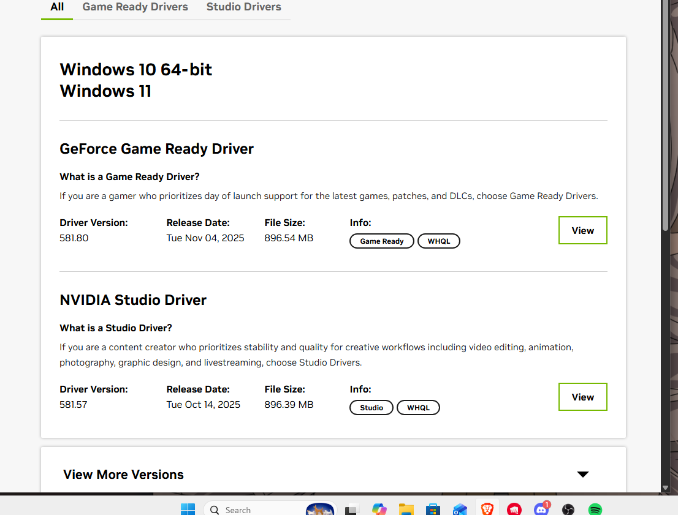Open Outlook from the taskbar
678x515 pixels.
(x=460, y=509)
